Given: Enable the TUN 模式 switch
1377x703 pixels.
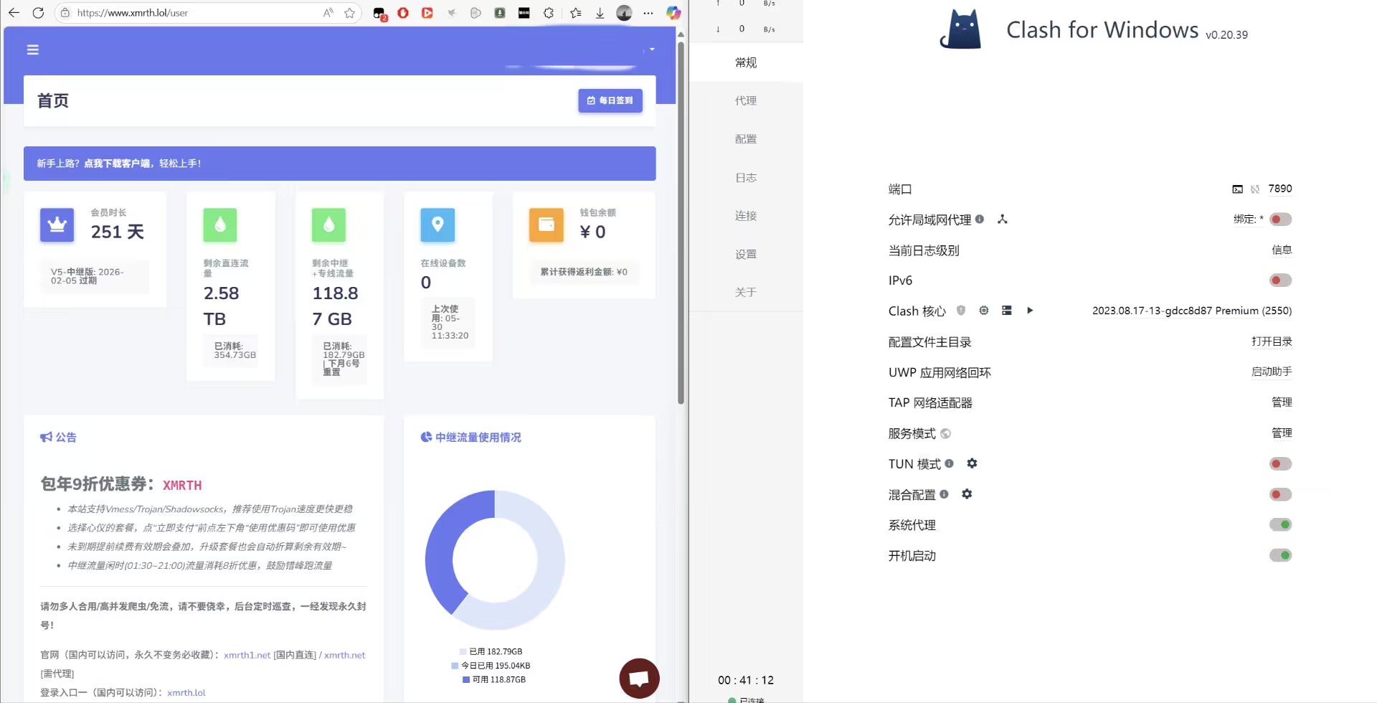Looking at the screenshot, I should point(1280,463).
